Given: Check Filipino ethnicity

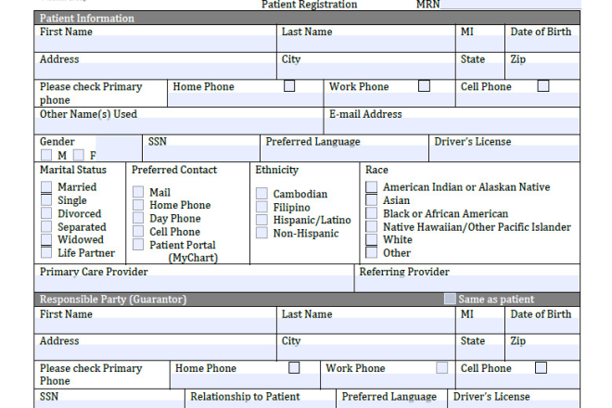Looking at the screenshot, I should click(x=261, y=207).
